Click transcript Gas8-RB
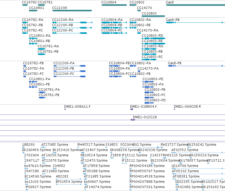The image size is (225, 191). [x=195, y=22]
